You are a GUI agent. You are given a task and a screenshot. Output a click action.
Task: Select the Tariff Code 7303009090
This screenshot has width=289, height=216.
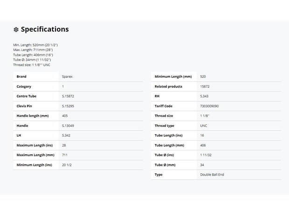209,106
